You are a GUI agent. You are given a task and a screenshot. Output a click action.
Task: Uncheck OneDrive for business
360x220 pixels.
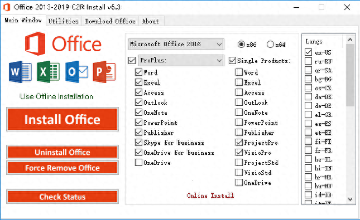click(x=138, y=153)
